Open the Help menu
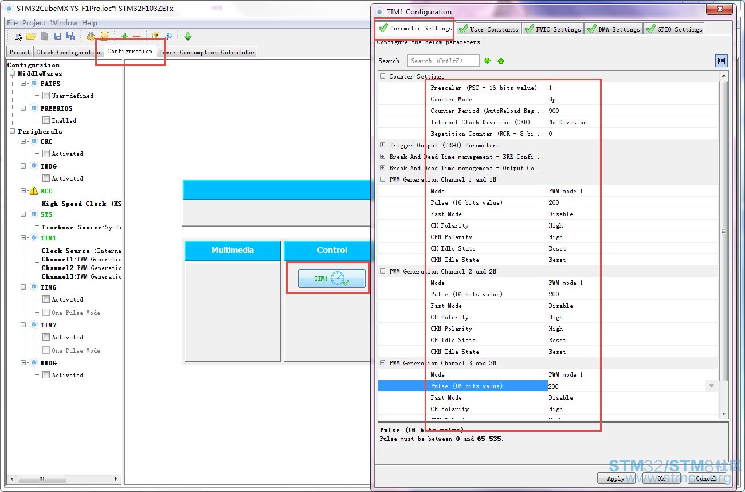This screenshot has width=745, height=492. coord(89,23)
